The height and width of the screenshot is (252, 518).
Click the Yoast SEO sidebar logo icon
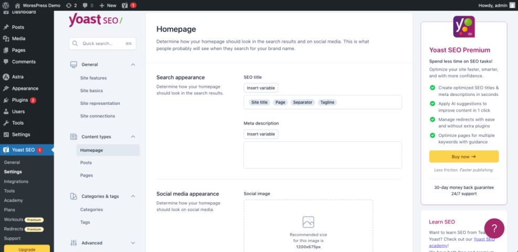pyautogui.click(x=6, y=150)
